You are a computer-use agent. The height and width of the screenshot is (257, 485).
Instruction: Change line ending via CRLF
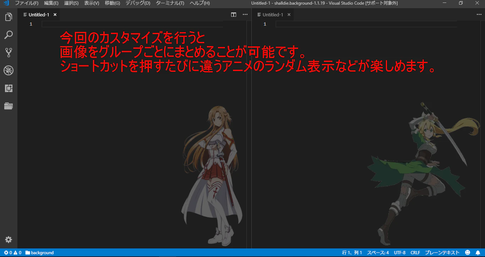coord(415,253)
